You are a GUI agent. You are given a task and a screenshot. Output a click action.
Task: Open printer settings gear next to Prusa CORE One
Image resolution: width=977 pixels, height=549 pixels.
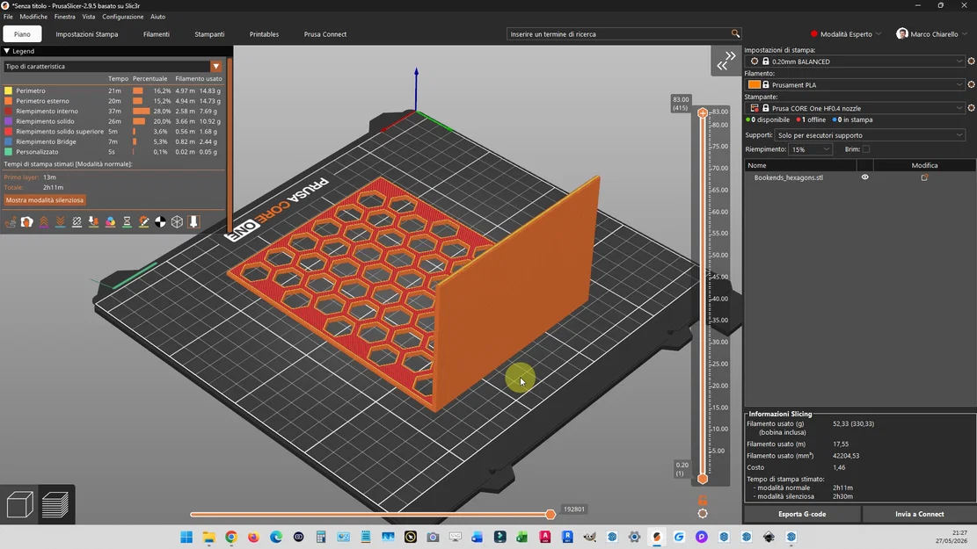click(971, 108)
